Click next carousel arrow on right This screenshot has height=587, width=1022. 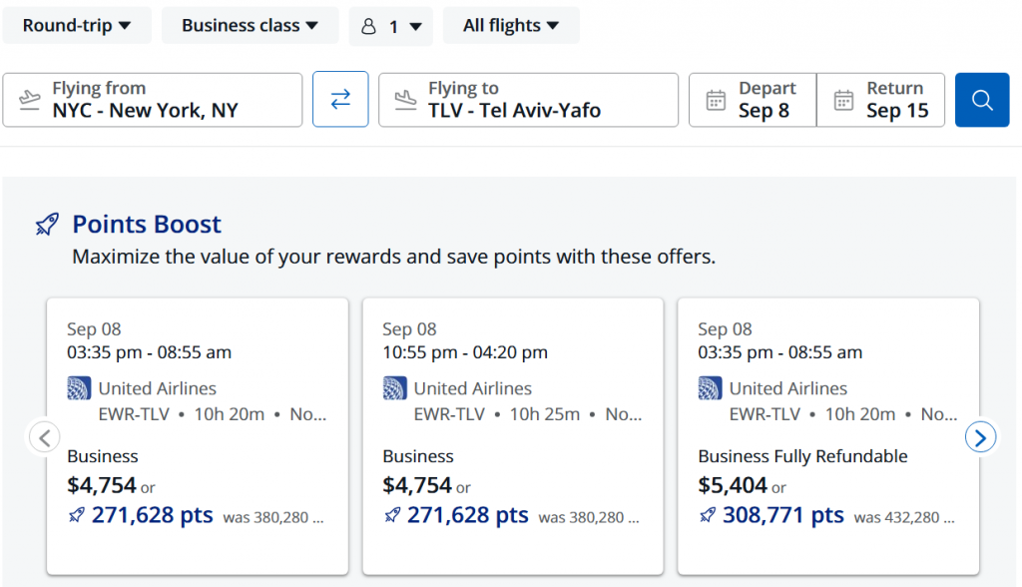coord(980,437)
